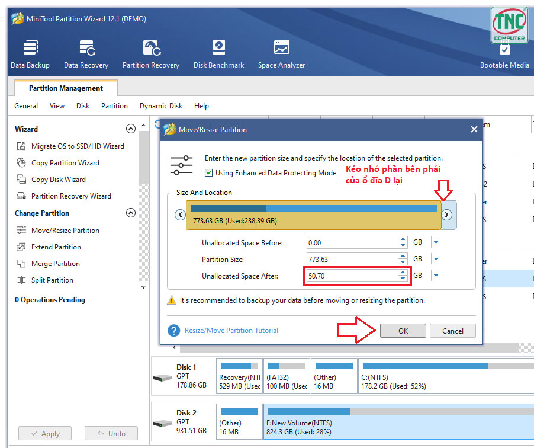Close the Move/Resize Partition dialog
Image resolution: width=534 pixels, height=448 pixels.
[474, 130]
